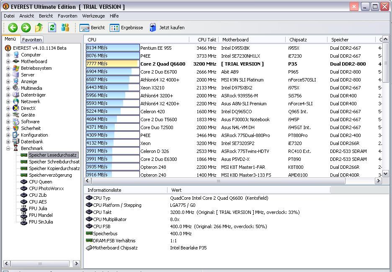Screen dimensions: 392x272
Task: Open the Favoriten menu
Action: click(x=67, y=16)
